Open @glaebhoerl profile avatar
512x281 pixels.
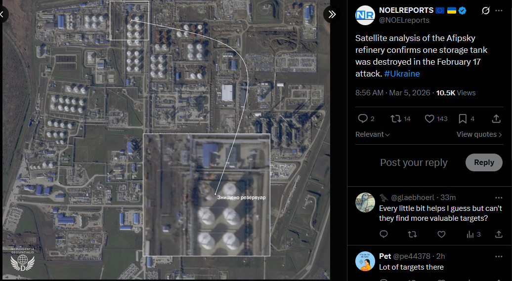click(x=365, y=202)
